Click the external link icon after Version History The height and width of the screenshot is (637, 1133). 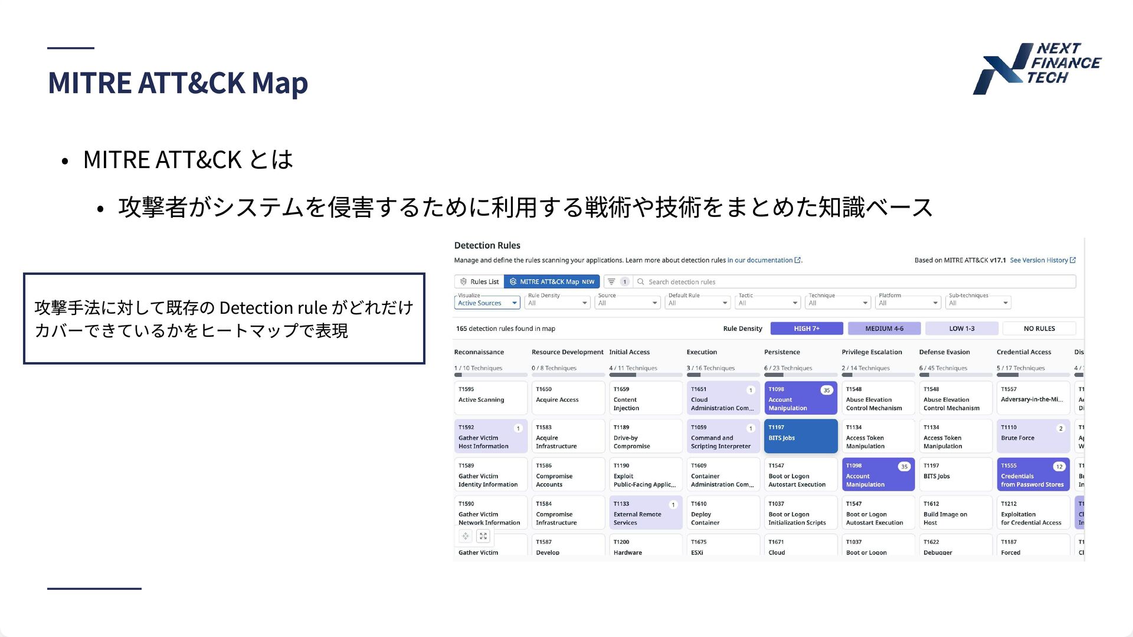point(1073,260)
